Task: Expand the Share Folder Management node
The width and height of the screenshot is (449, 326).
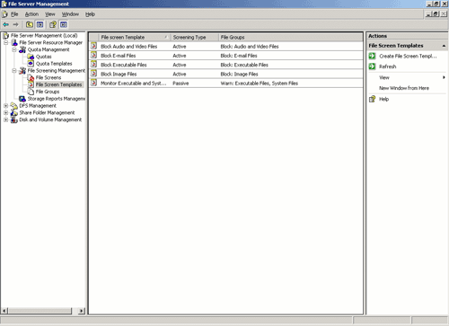Action: (x=5, y=112)
